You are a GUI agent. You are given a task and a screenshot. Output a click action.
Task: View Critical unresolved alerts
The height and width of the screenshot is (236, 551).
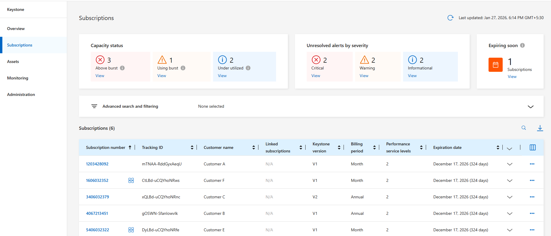click(316, 76)
